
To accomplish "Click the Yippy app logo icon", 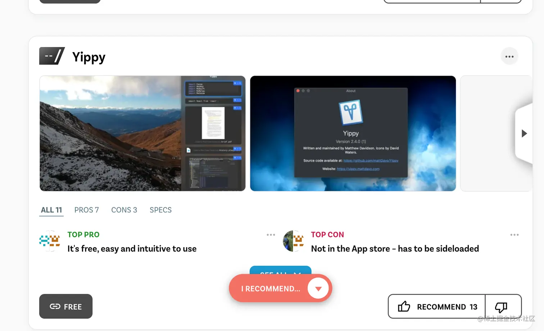I will click(x=52, y=56).
